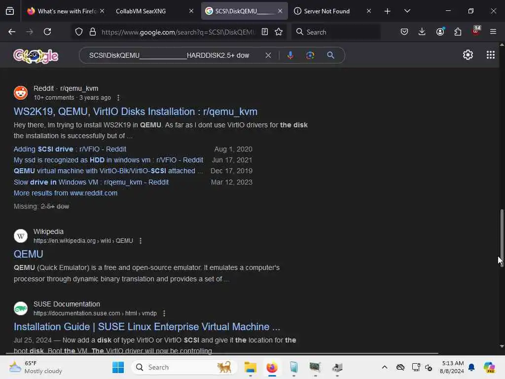This screenshot has width=505, height=379.
Task: View site security padlock info
Action: (93, 32)
